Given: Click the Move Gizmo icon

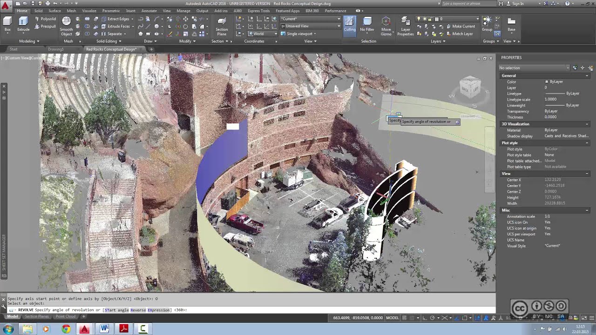Looking at the screenshot, I should click(386, 26).
